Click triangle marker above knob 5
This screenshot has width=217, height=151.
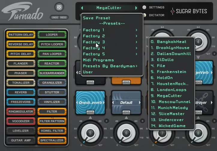(x=90, y=118)
